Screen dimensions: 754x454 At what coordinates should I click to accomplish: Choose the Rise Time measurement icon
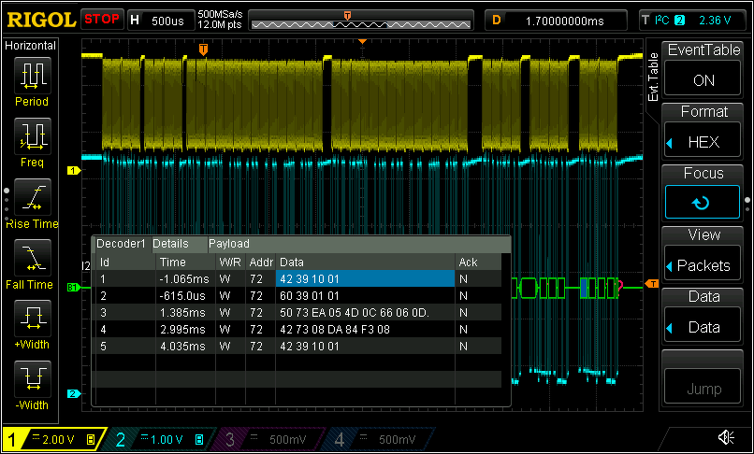point(33,196)
